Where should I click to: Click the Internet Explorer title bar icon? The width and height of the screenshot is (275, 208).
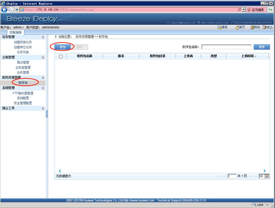(x=3, y=3)
